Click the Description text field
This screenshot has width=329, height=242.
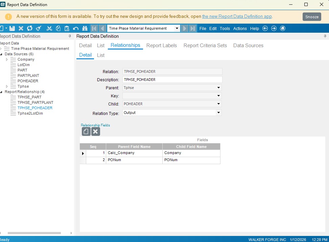(x=172, y=80)
